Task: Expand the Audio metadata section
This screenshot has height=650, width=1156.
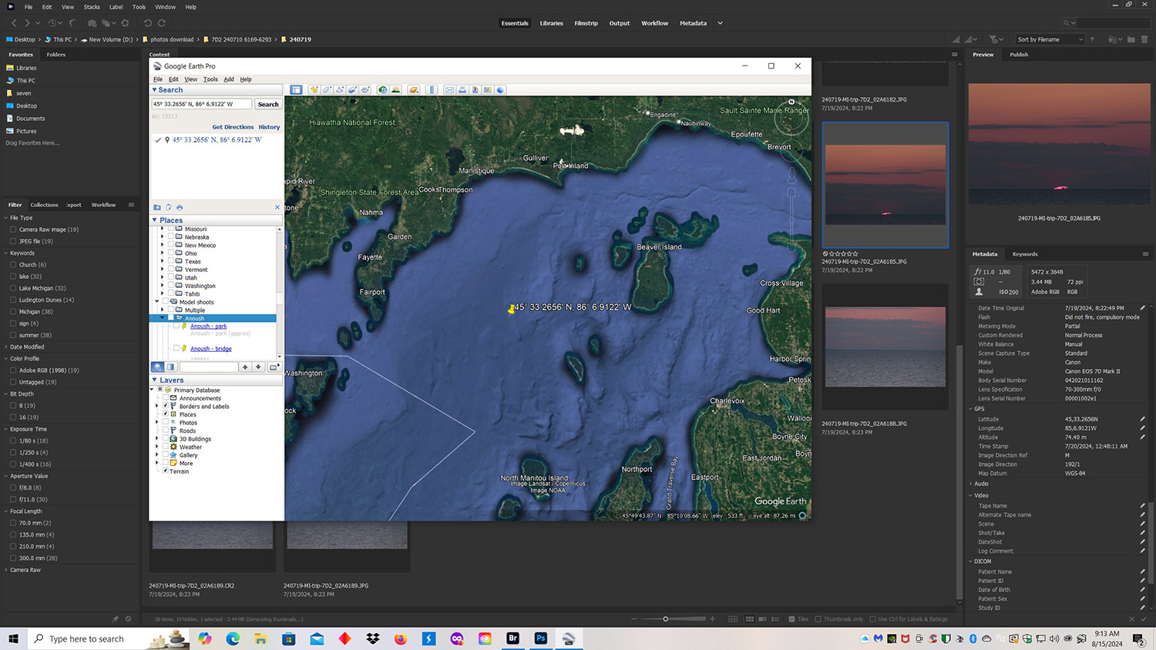Action: point(971,484)
